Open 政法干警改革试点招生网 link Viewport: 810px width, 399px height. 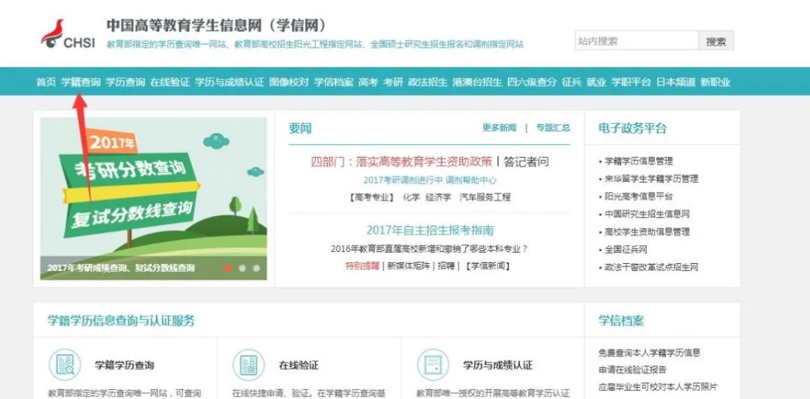click(651, 267)
